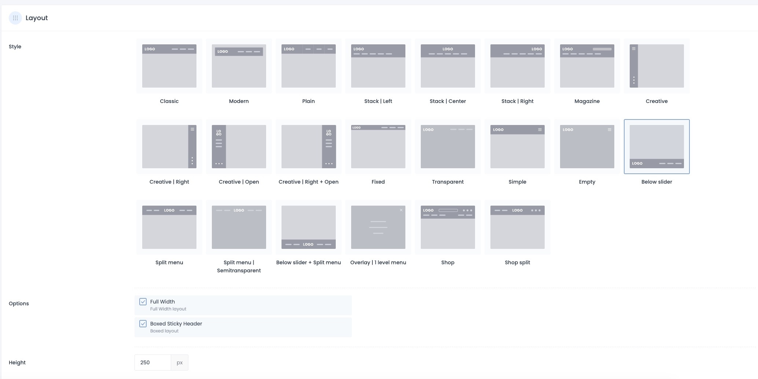758x379 pixels.
Task: Choose the Fixed header style thumbnail
Action: [378, 147]
